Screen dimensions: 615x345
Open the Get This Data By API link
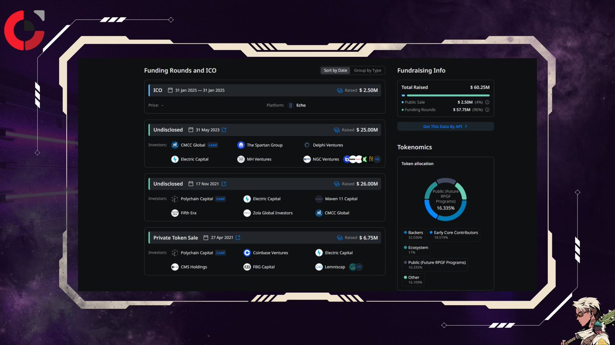click(445, 126)
